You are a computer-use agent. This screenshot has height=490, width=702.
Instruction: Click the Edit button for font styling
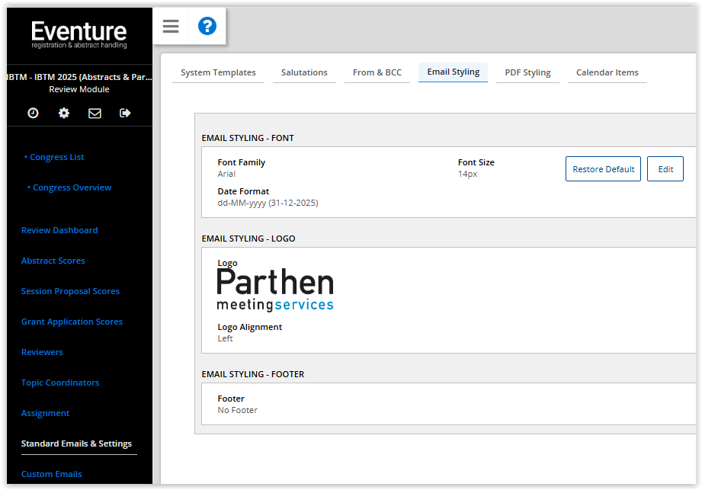665,168
